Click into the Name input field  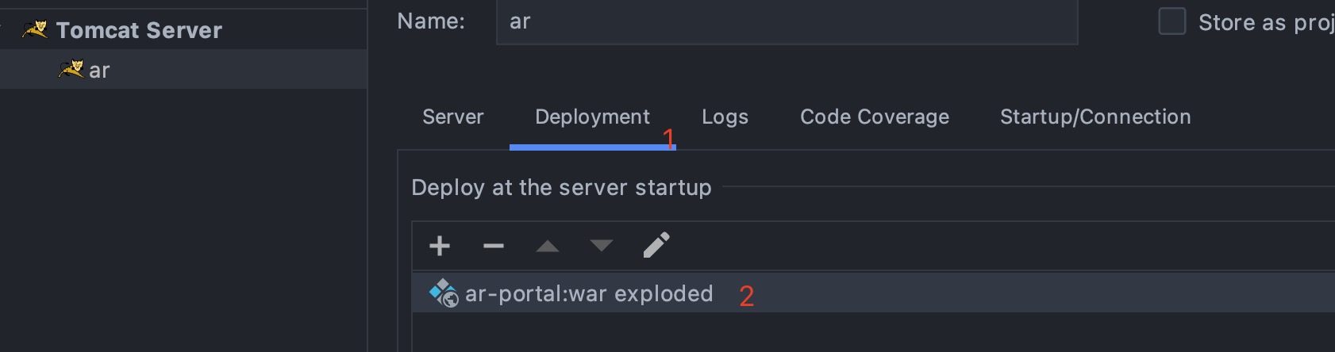[786, 22]
